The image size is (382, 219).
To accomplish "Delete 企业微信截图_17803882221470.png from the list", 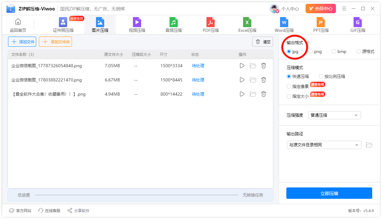I will pos(264,80).
